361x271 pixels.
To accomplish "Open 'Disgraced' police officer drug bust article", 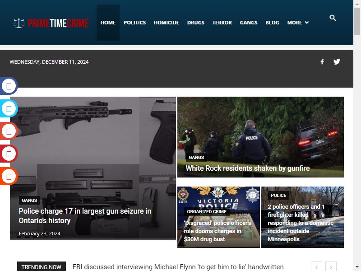I will [217, 231].
